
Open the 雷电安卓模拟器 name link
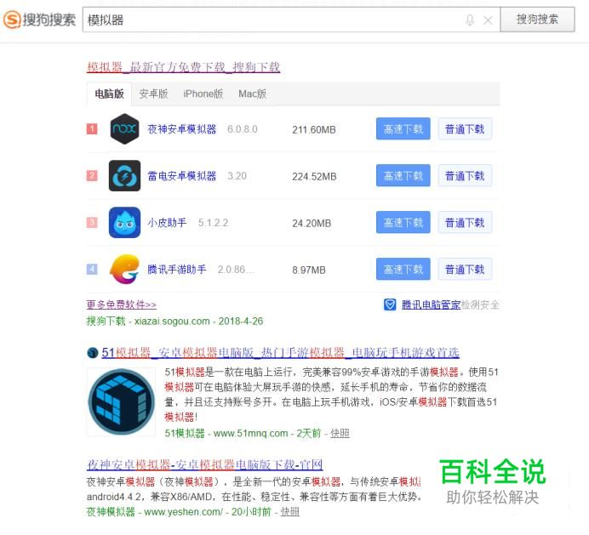182,176
